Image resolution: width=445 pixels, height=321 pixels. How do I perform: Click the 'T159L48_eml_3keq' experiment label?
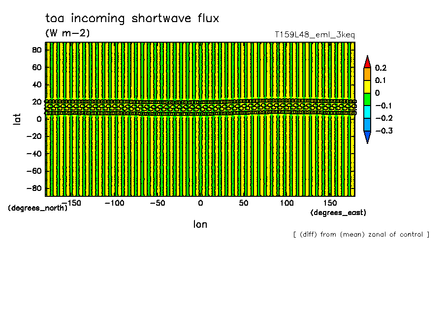point(315,35)
